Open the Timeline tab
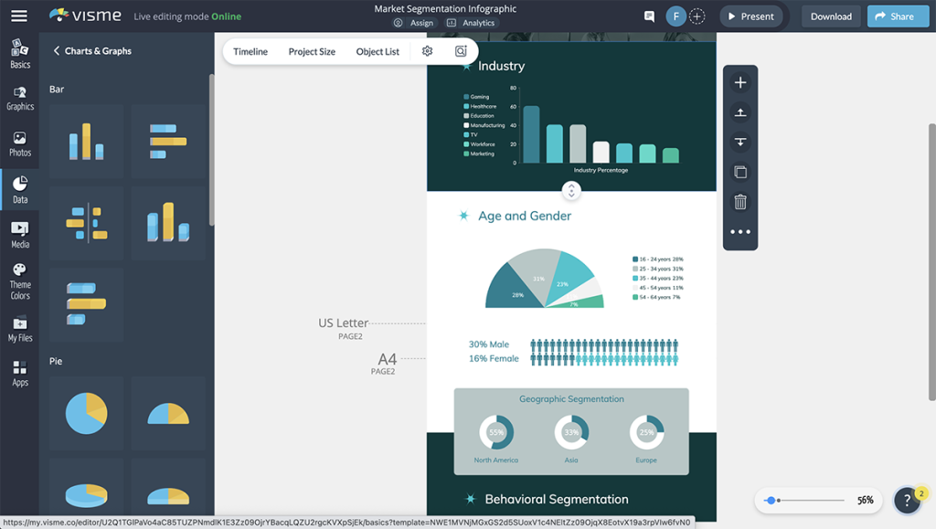936x529 pixels. point(250,52)
